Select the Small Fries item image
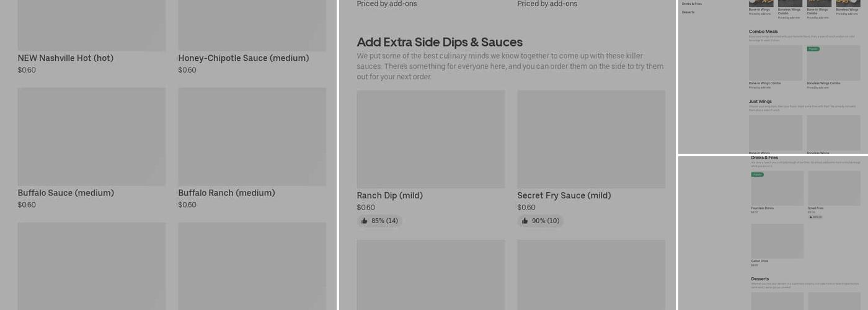 834,189
